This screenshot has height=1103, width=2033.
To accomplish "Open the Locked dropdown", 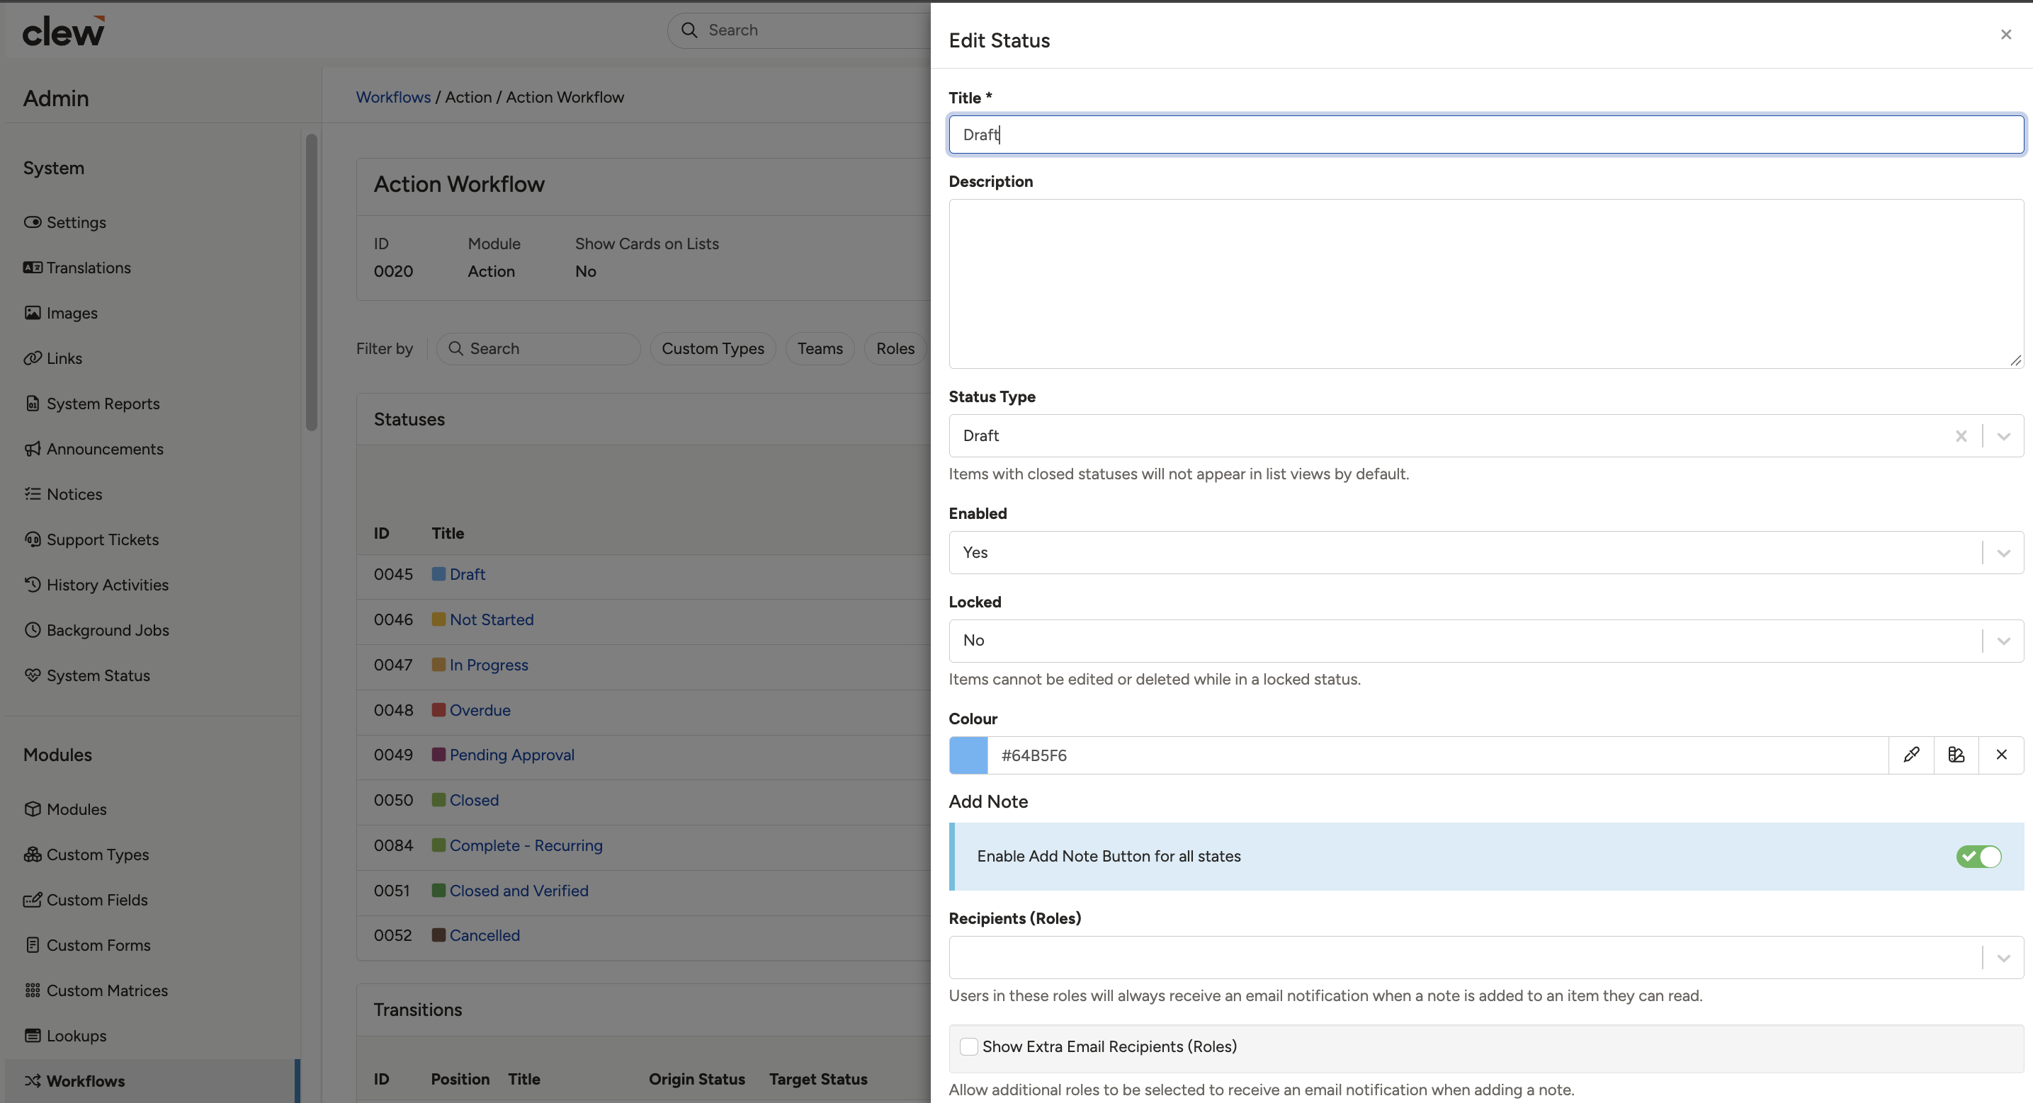I will (2003, 641).
